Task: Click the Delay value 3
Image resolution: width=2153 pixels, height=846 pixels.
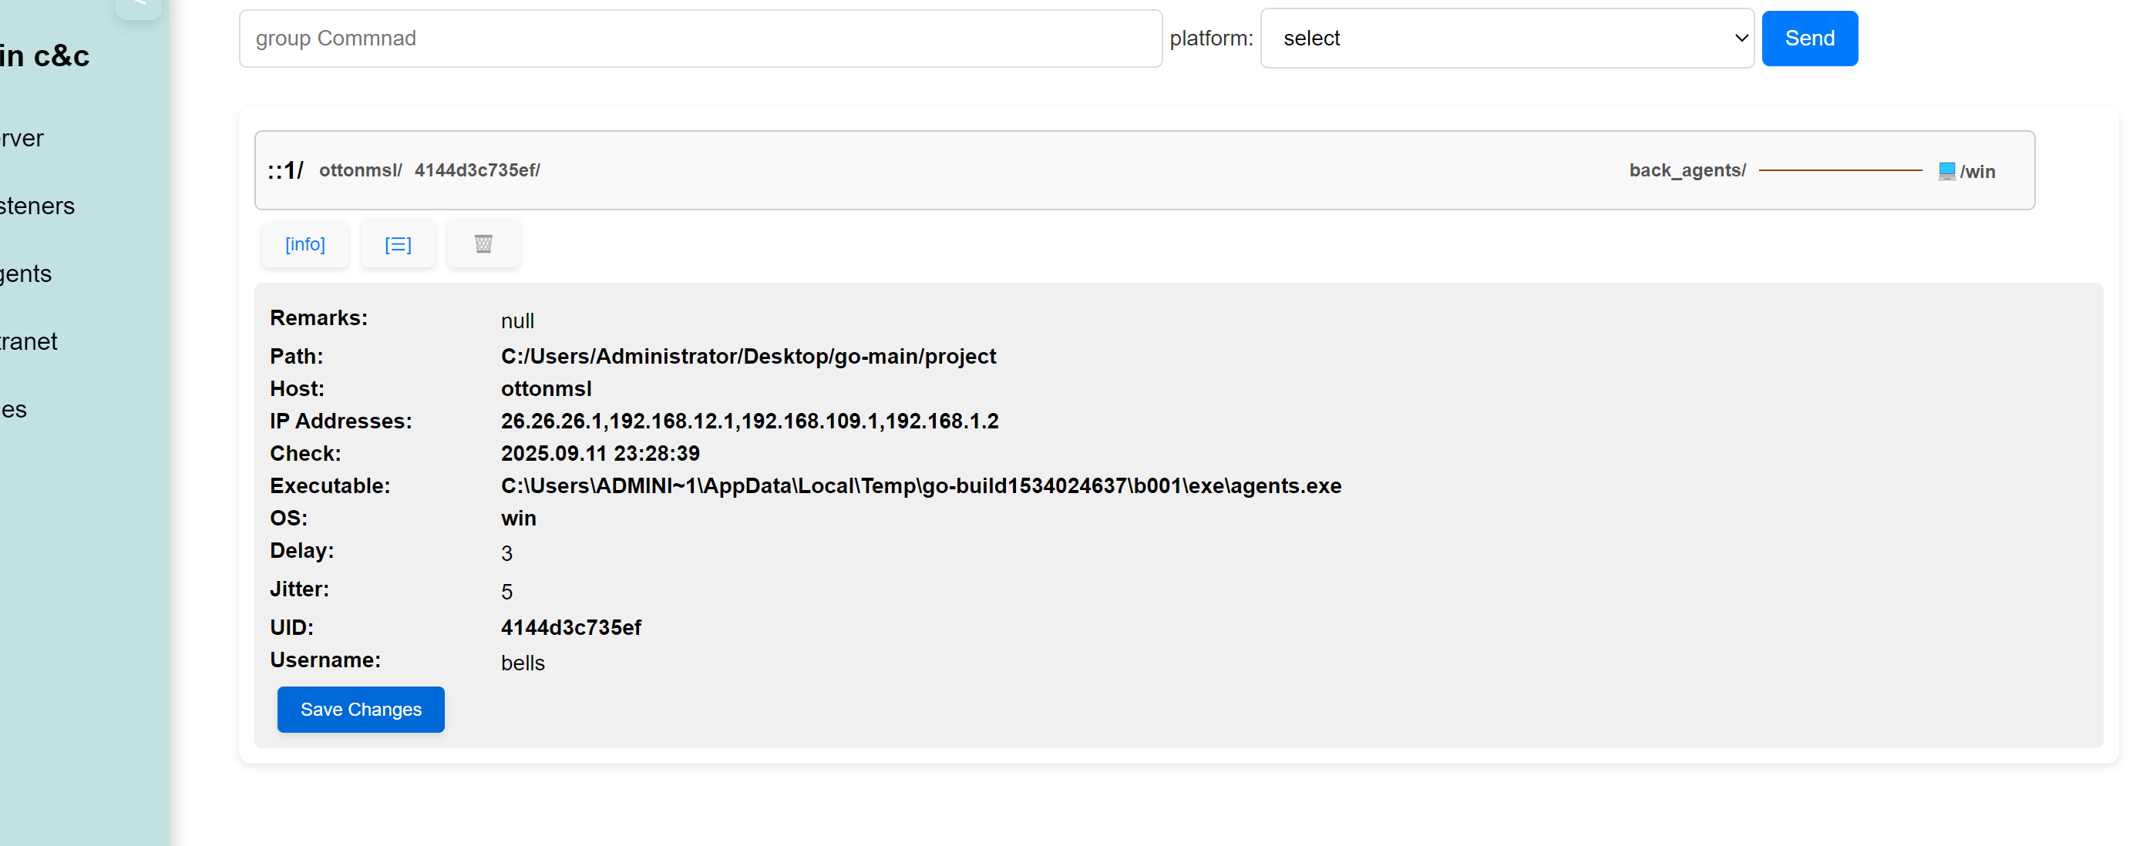Action: (x=506, y=553)
